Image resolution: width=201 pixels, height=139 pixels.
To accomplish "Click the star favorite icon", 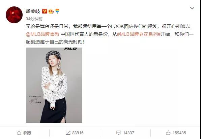I will [19, 133].
